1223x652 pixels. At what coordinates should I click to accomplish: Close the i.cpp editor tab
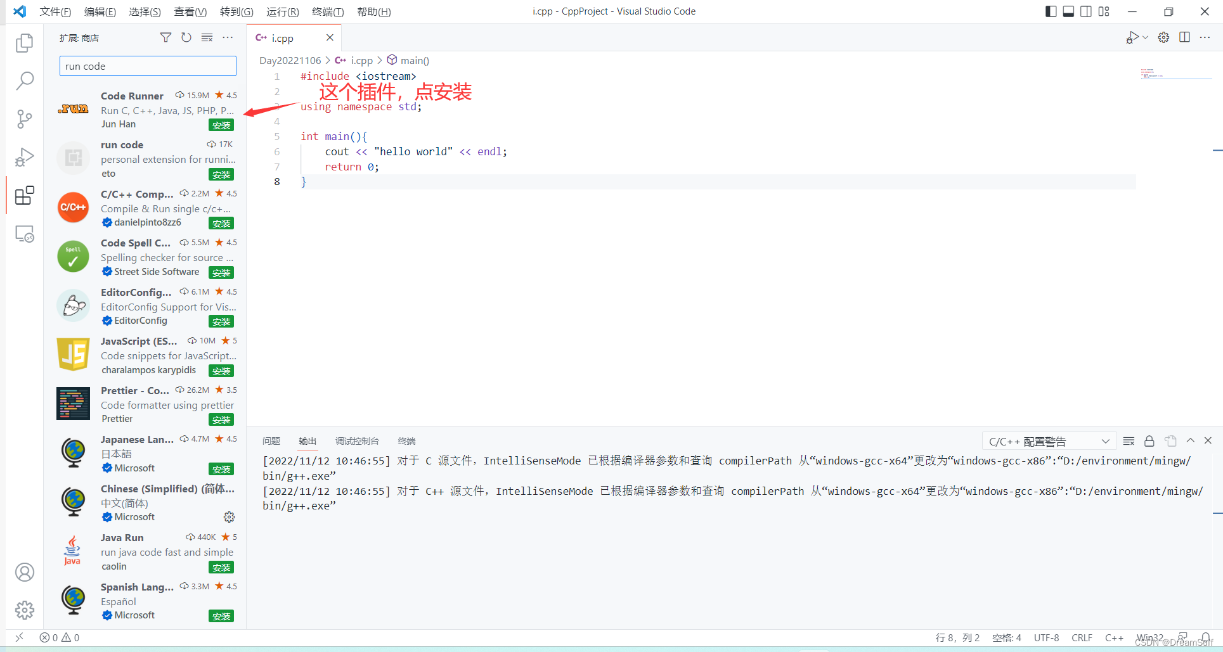(330, 38)
